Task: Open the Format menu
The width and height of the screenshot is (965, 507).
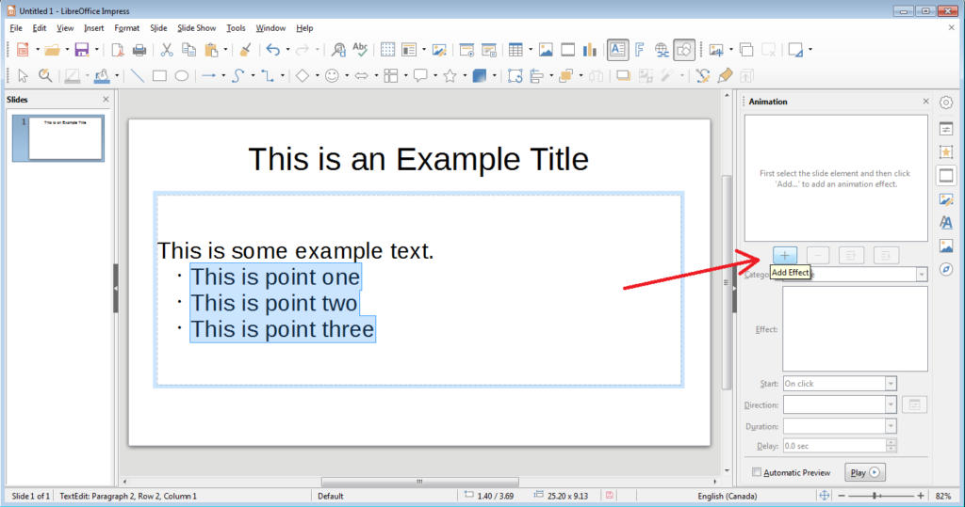Action: (126, 28)
